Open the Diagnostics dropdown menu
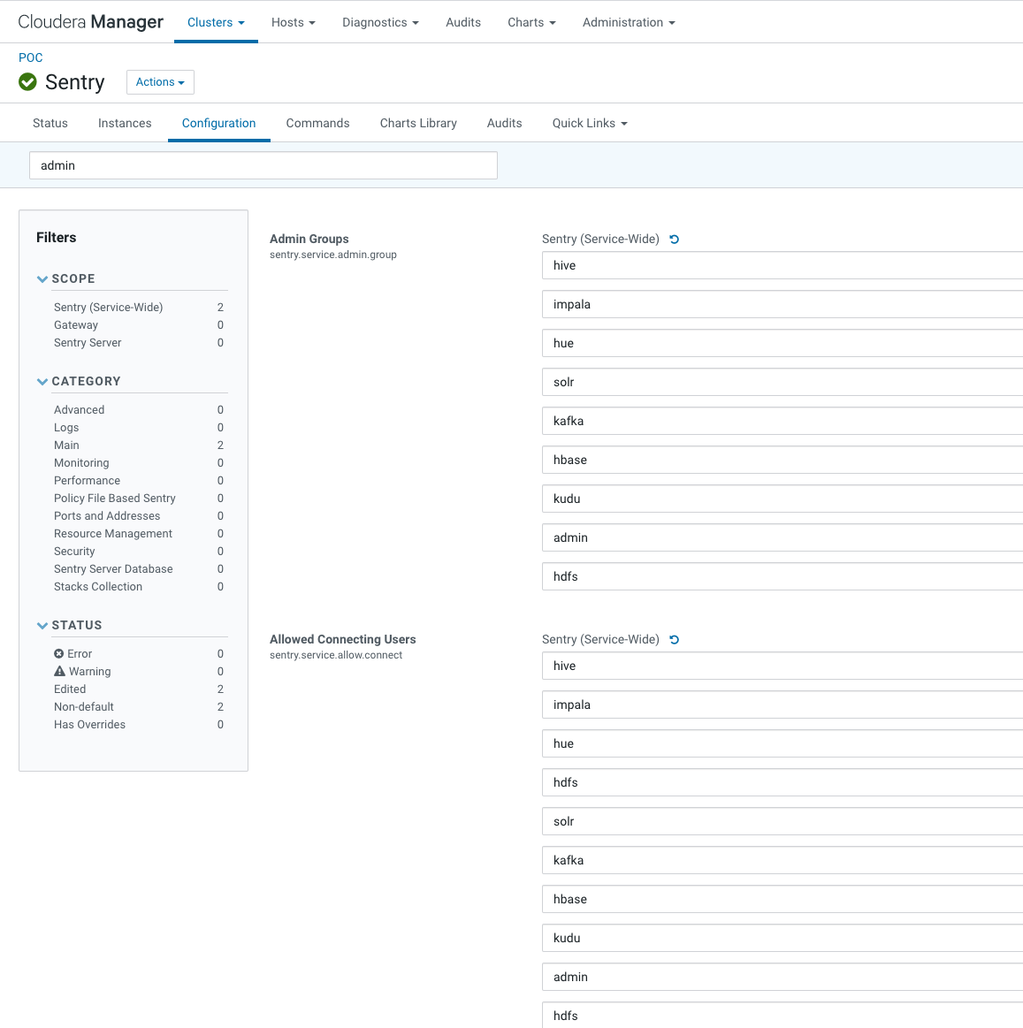 tap(380, 22)
